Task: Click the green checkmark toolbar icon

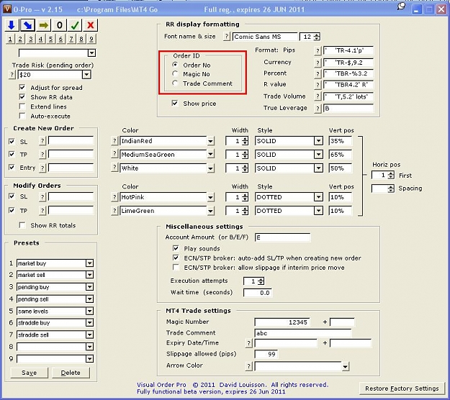Action: pos(75,25)
